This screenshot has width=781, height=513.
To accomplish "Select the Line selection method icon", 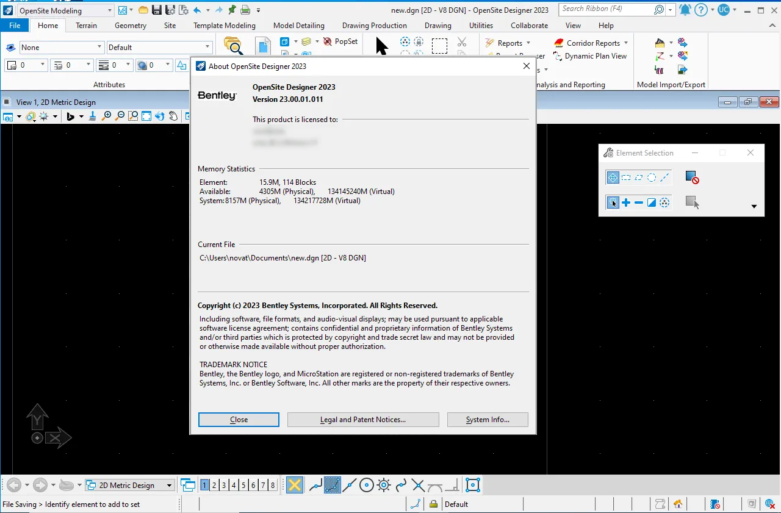I will 665,178.
